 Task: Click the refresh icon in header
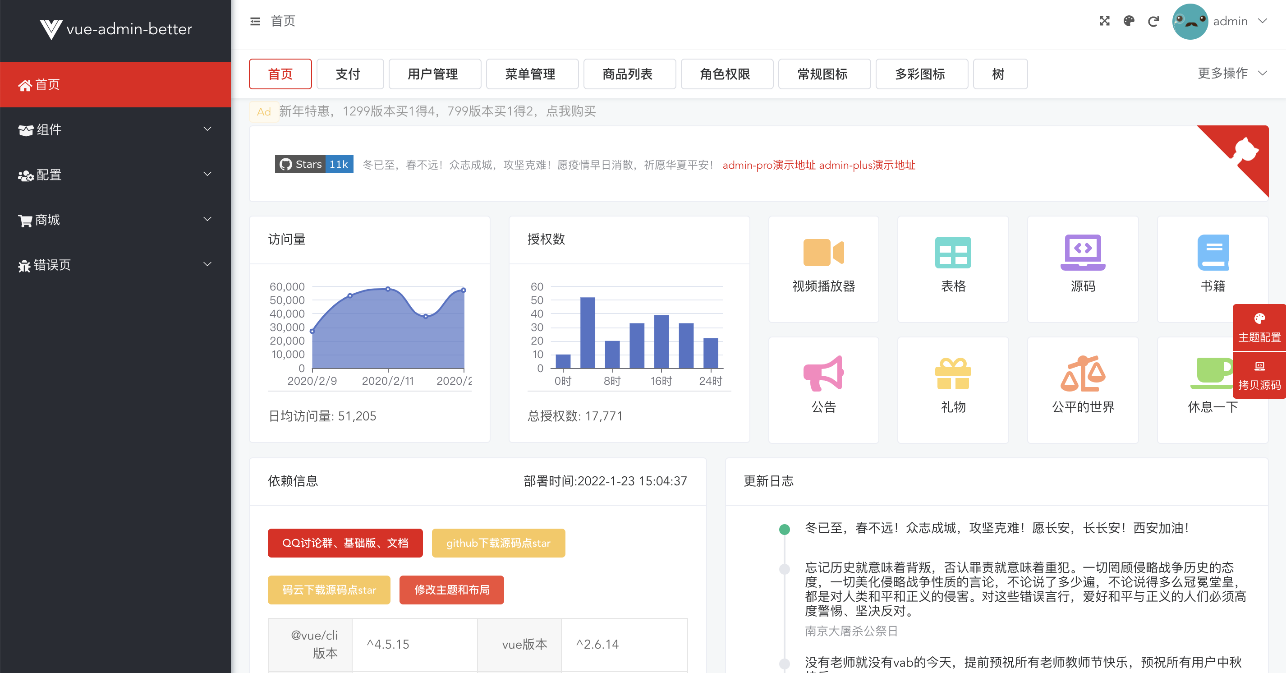[x=1153, y=21]
